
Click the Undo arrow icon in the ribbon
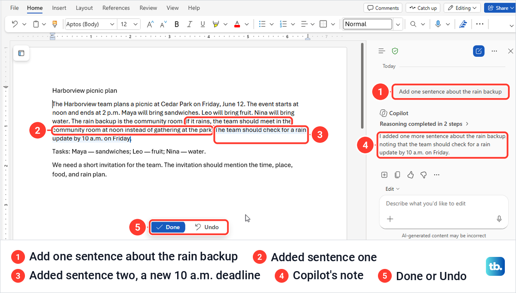[14, 24]
